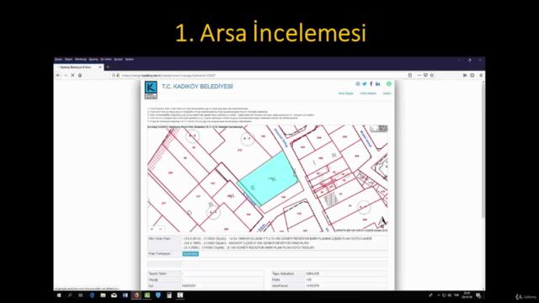Open page actions three-dot menu

pyautogui.click(x=419, y=75)
